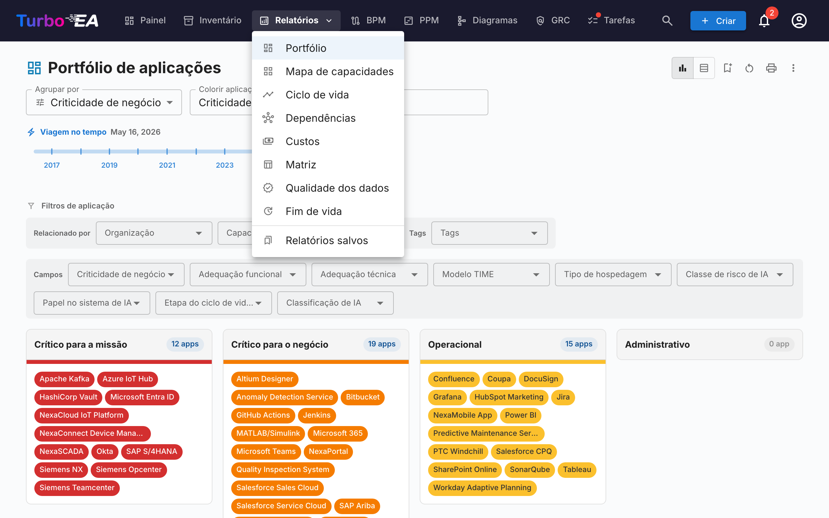Click the Fim de vida clock icon
The width and height of the screenshot is (829, 518).
coord(268,211)
